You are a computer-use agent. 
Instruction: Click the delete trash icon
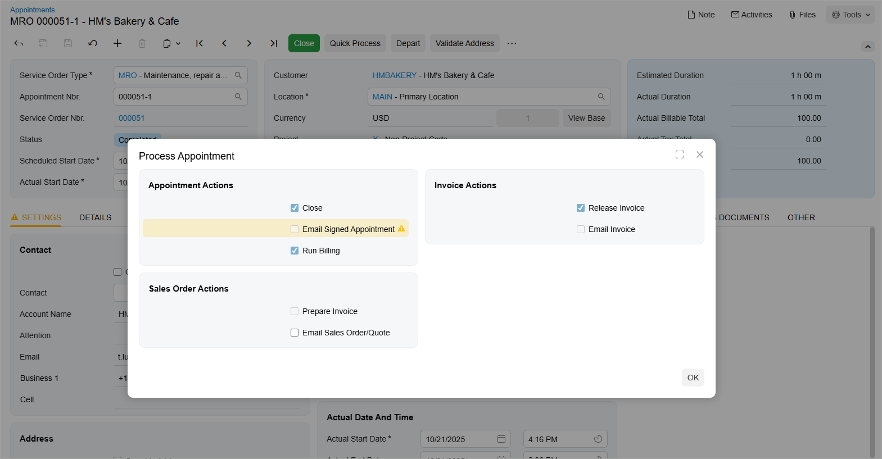(x=142, y=43)
